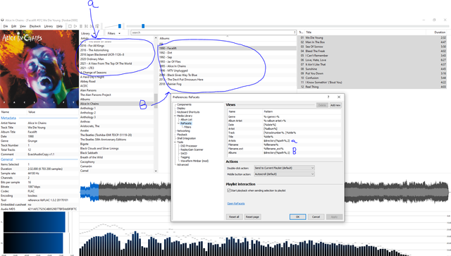The height and width of the screenshot is (256, 451).
Task: Select Album List in preferences tree
Action: (x=186, y=119)
